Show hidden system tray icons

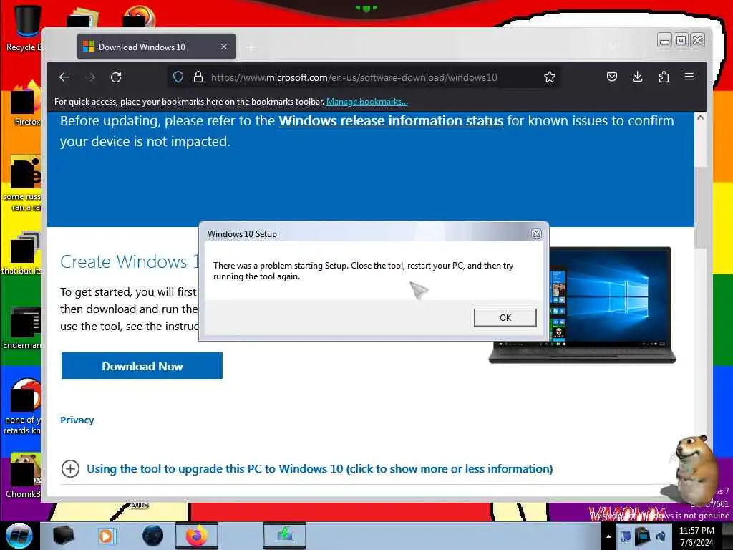coord(608,536)
